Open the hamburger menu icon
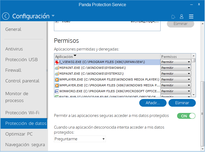 pos(191,16)
